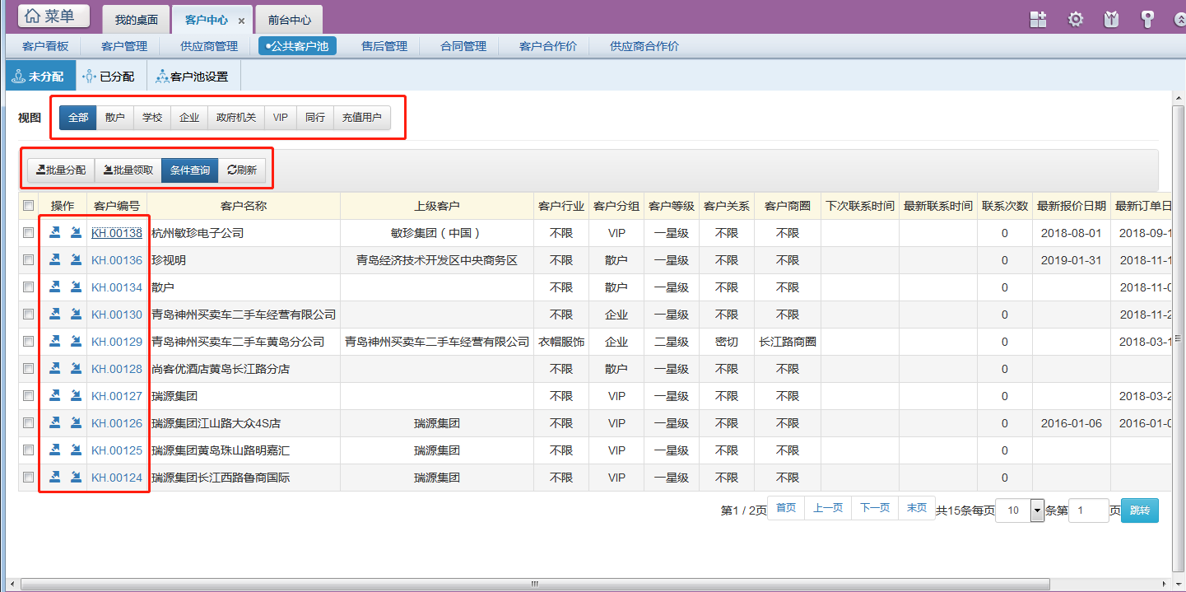Image resolution: width=1186 pixels, height=592 pixels.
Task: Click the assign icon for KH.00129
Action: click(x=54, y=342)
